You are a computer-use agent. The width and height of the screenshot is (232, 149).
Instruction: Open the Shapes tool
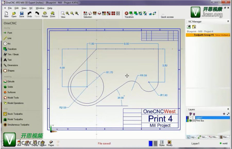coord(9,71)
